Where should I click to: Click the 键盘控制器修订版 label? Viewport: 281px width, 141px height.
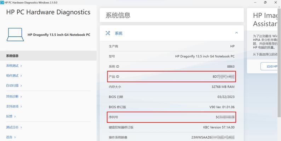tap(121, 128)
